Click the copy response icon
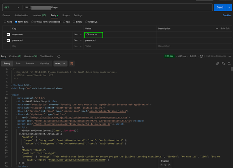The width and height of the screenshot is (233, 168). pyautogui.click(x=224, y=63)
